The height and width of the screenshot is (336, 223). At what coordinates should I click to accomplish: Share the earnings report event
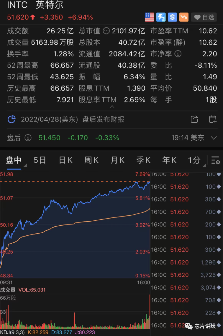194,119
